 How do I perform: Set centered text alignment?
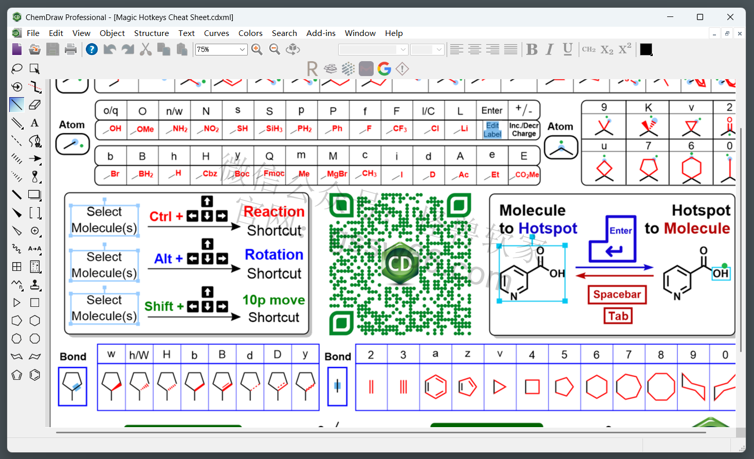coord(474,49)
